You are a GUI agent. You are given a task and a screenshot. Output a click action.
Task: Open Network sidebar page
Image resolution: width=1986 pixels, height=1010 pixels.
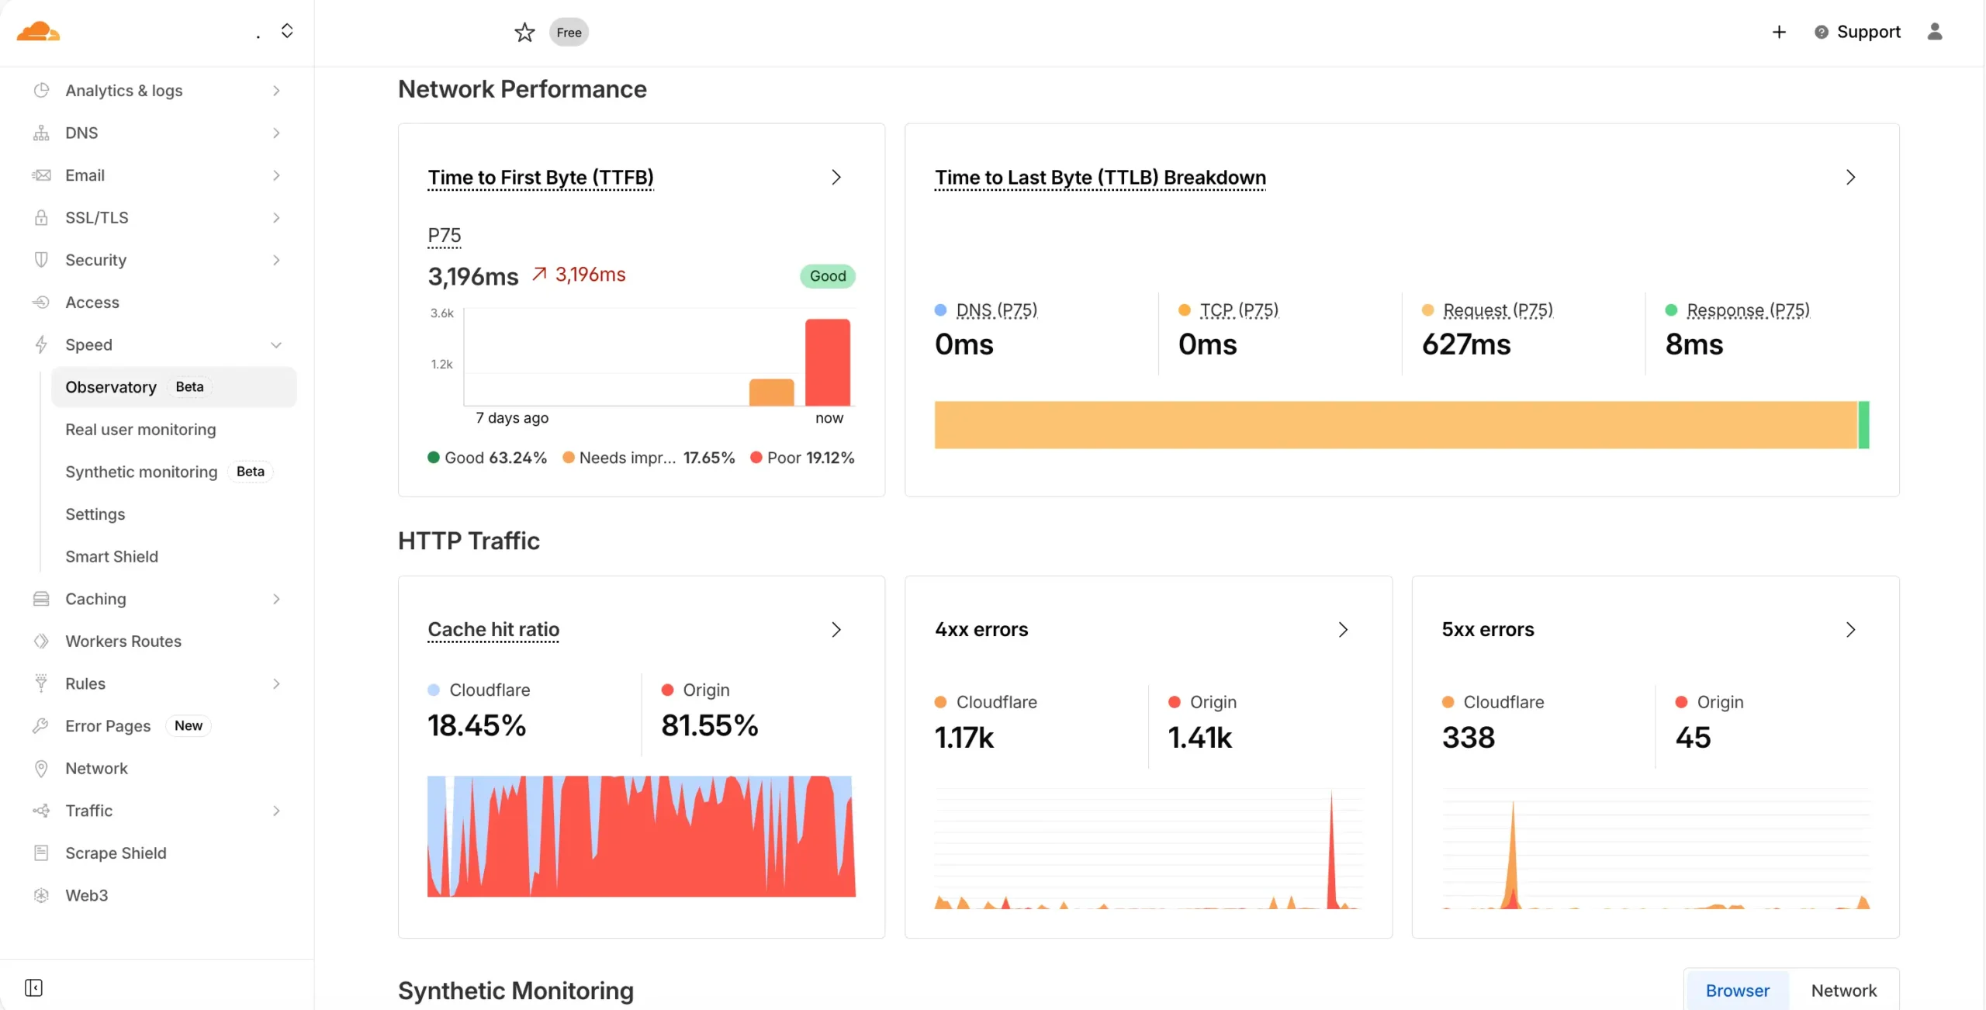[96, 768]
